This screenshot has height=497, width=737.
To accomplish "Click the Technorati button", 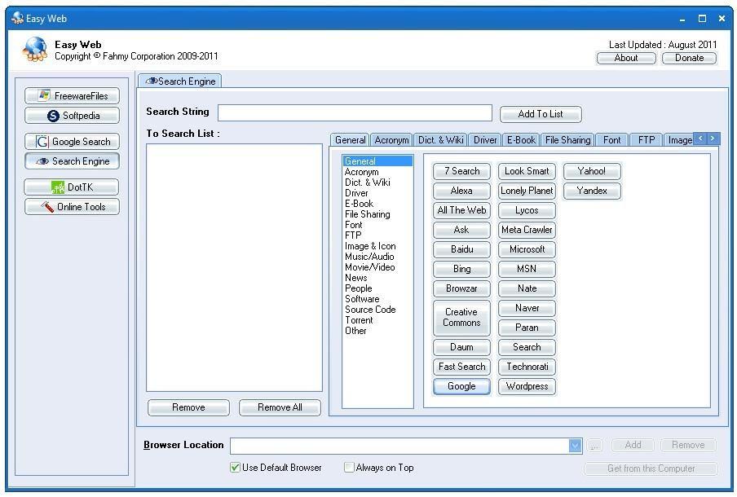I will click(527, 367).
